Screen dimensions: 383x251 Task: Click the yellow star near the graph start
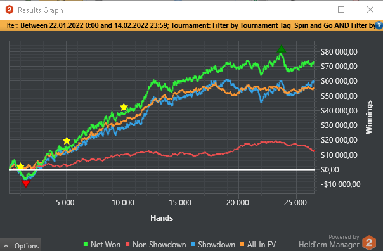[20, 167]
